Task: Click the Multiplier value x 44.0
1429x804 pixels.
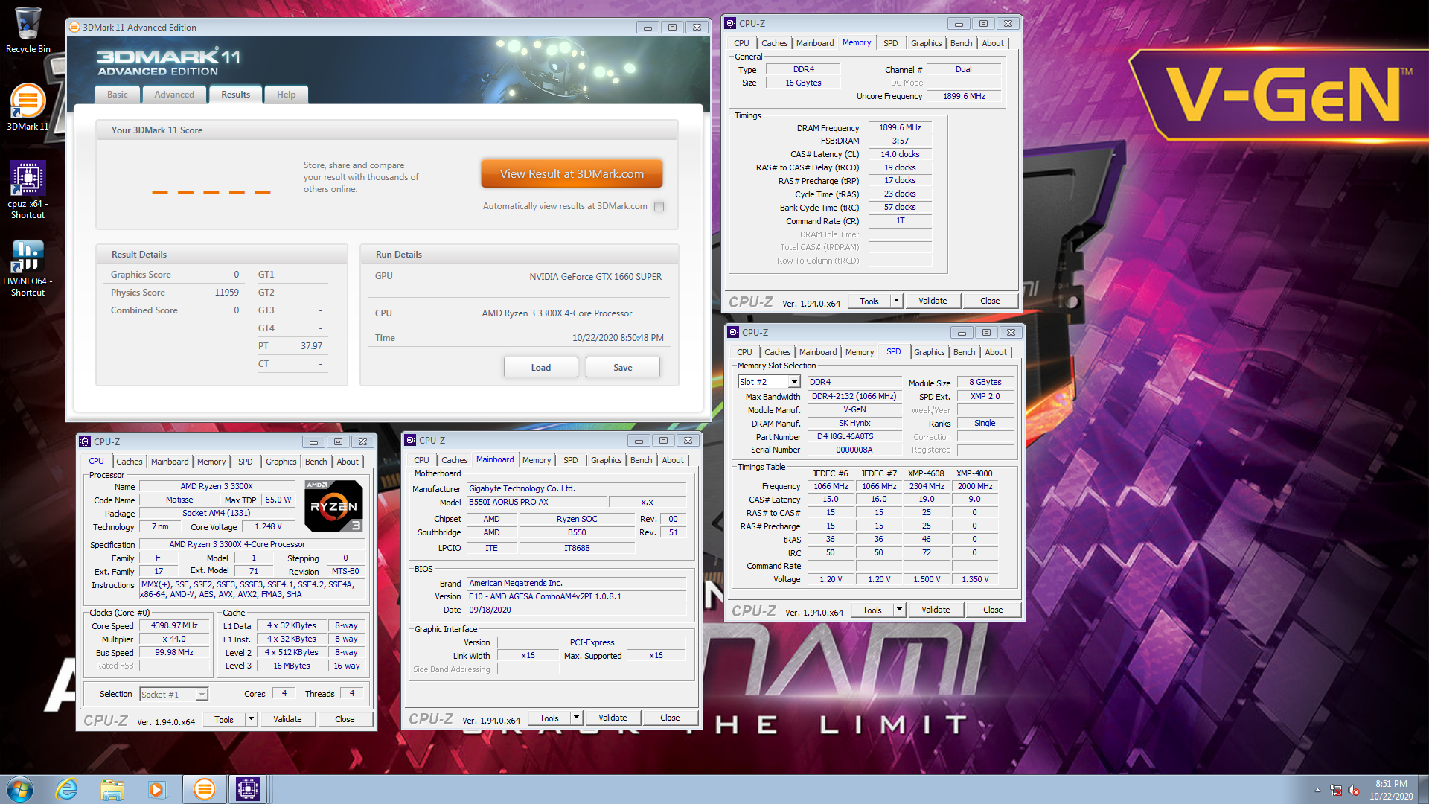Action: click(174, 639)
